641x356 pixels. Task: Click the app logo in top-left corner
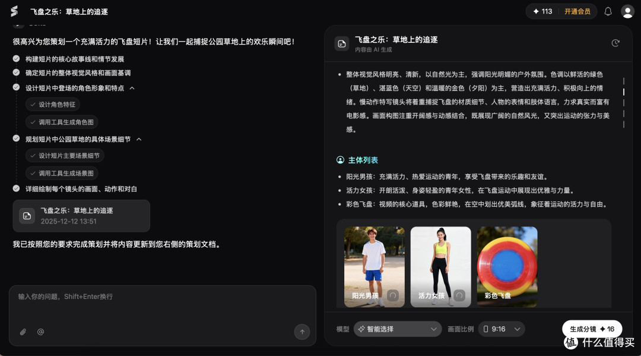click(x=14, y=11)
